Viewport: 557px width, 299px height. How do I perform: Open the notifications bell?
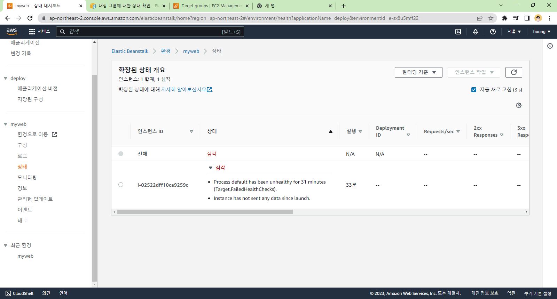click(x=476, y=32)
